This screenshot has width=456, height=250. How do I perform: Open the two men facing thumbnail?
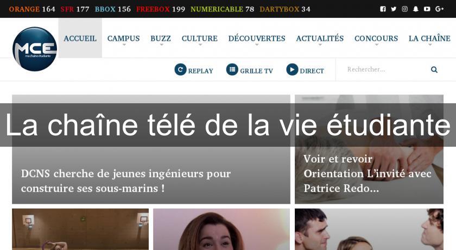[369, 229]
